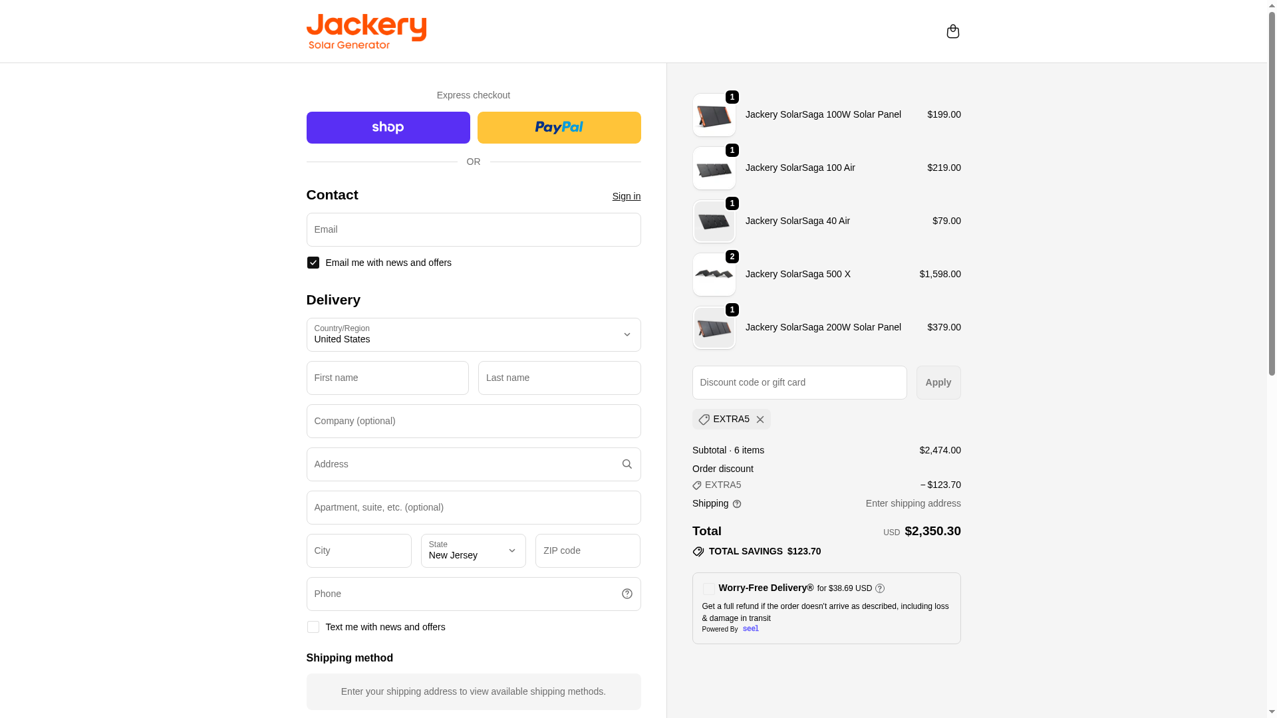1277x718 pixels.
Task: Remove the EXTRA5 discount code tag
Action: [760, 419]
